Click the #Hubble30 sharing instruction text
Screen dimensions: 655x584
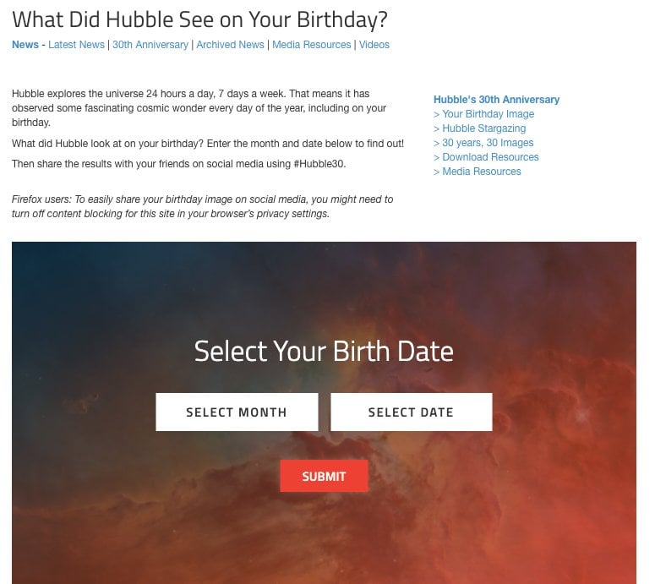point(178,164)
